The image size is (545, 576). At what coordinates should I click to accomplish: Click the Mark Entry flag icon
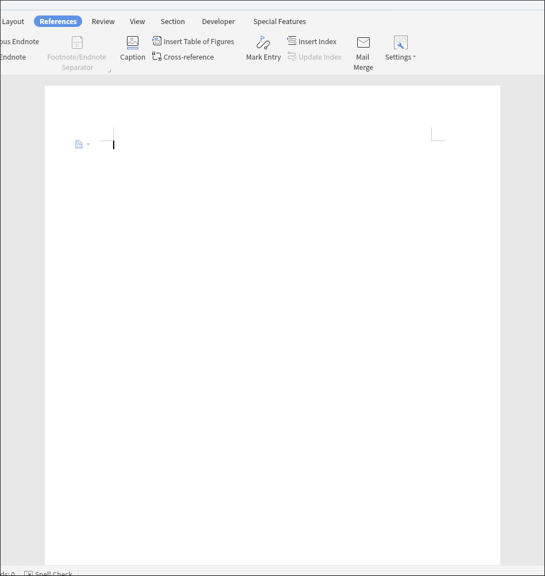tap(263, 42)
